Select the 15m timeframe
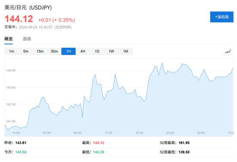 coord(40,51)
